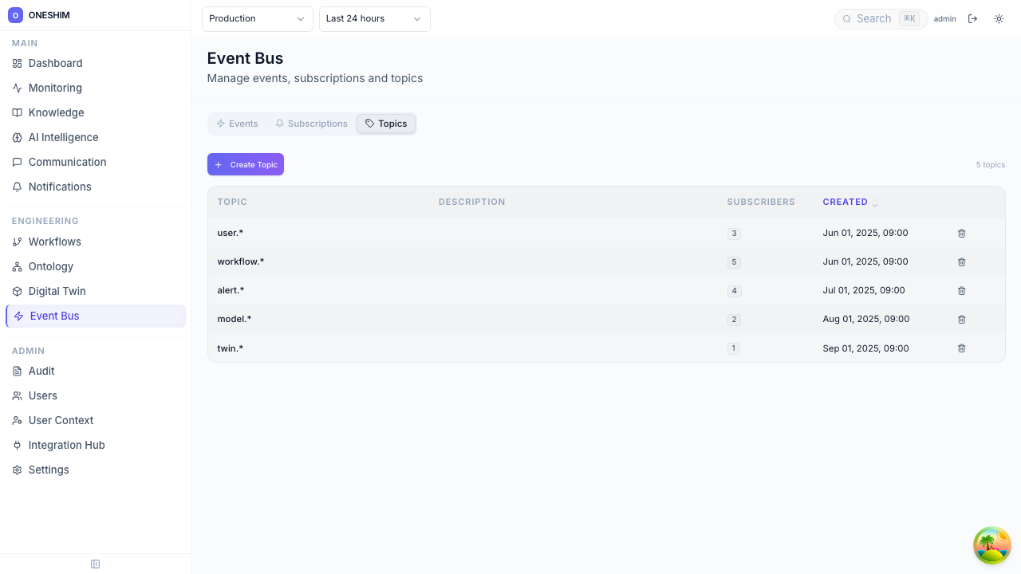Open Workflows in the sidebar
This screenshot has height=574, width=1021.
[54, 242]
